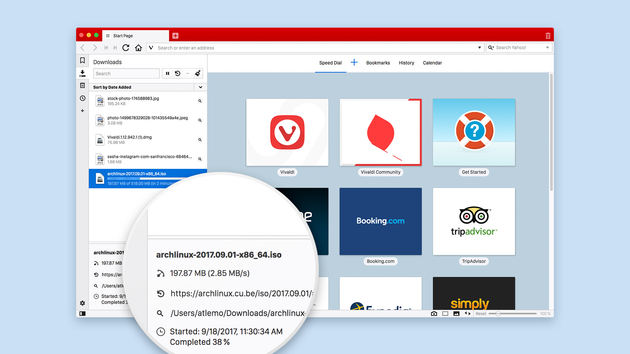Click the TripAdvisor Speed Dial entry
Viewport: 630px width, 354px height.
pos(473,221)
